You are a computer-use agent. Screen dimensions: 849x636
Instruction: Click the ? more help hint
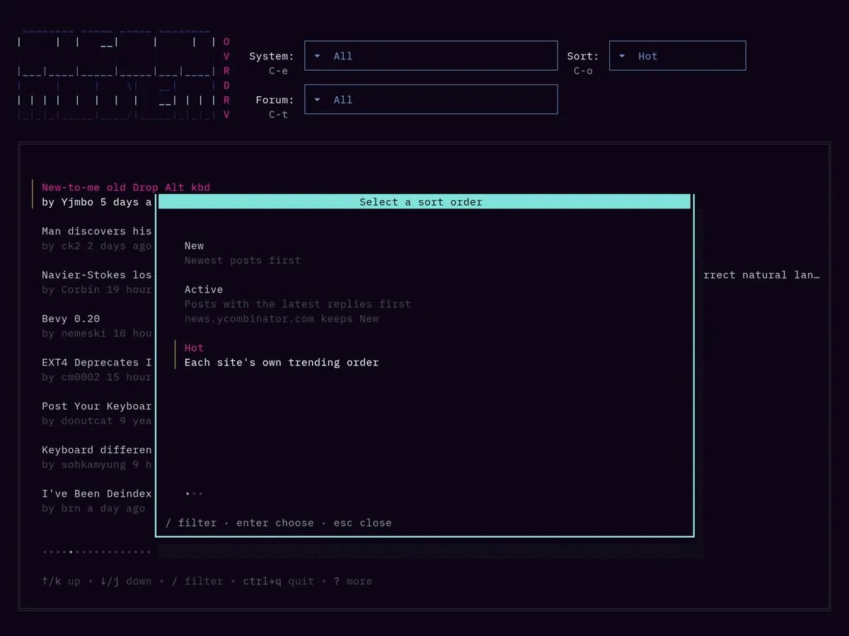[x=352, y=581]
